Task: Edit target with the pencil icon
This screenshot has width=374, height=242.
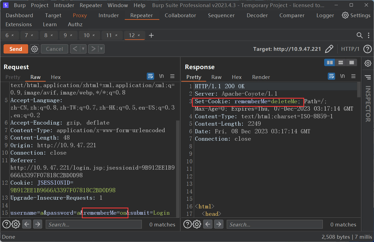Action: coord(329,49)
